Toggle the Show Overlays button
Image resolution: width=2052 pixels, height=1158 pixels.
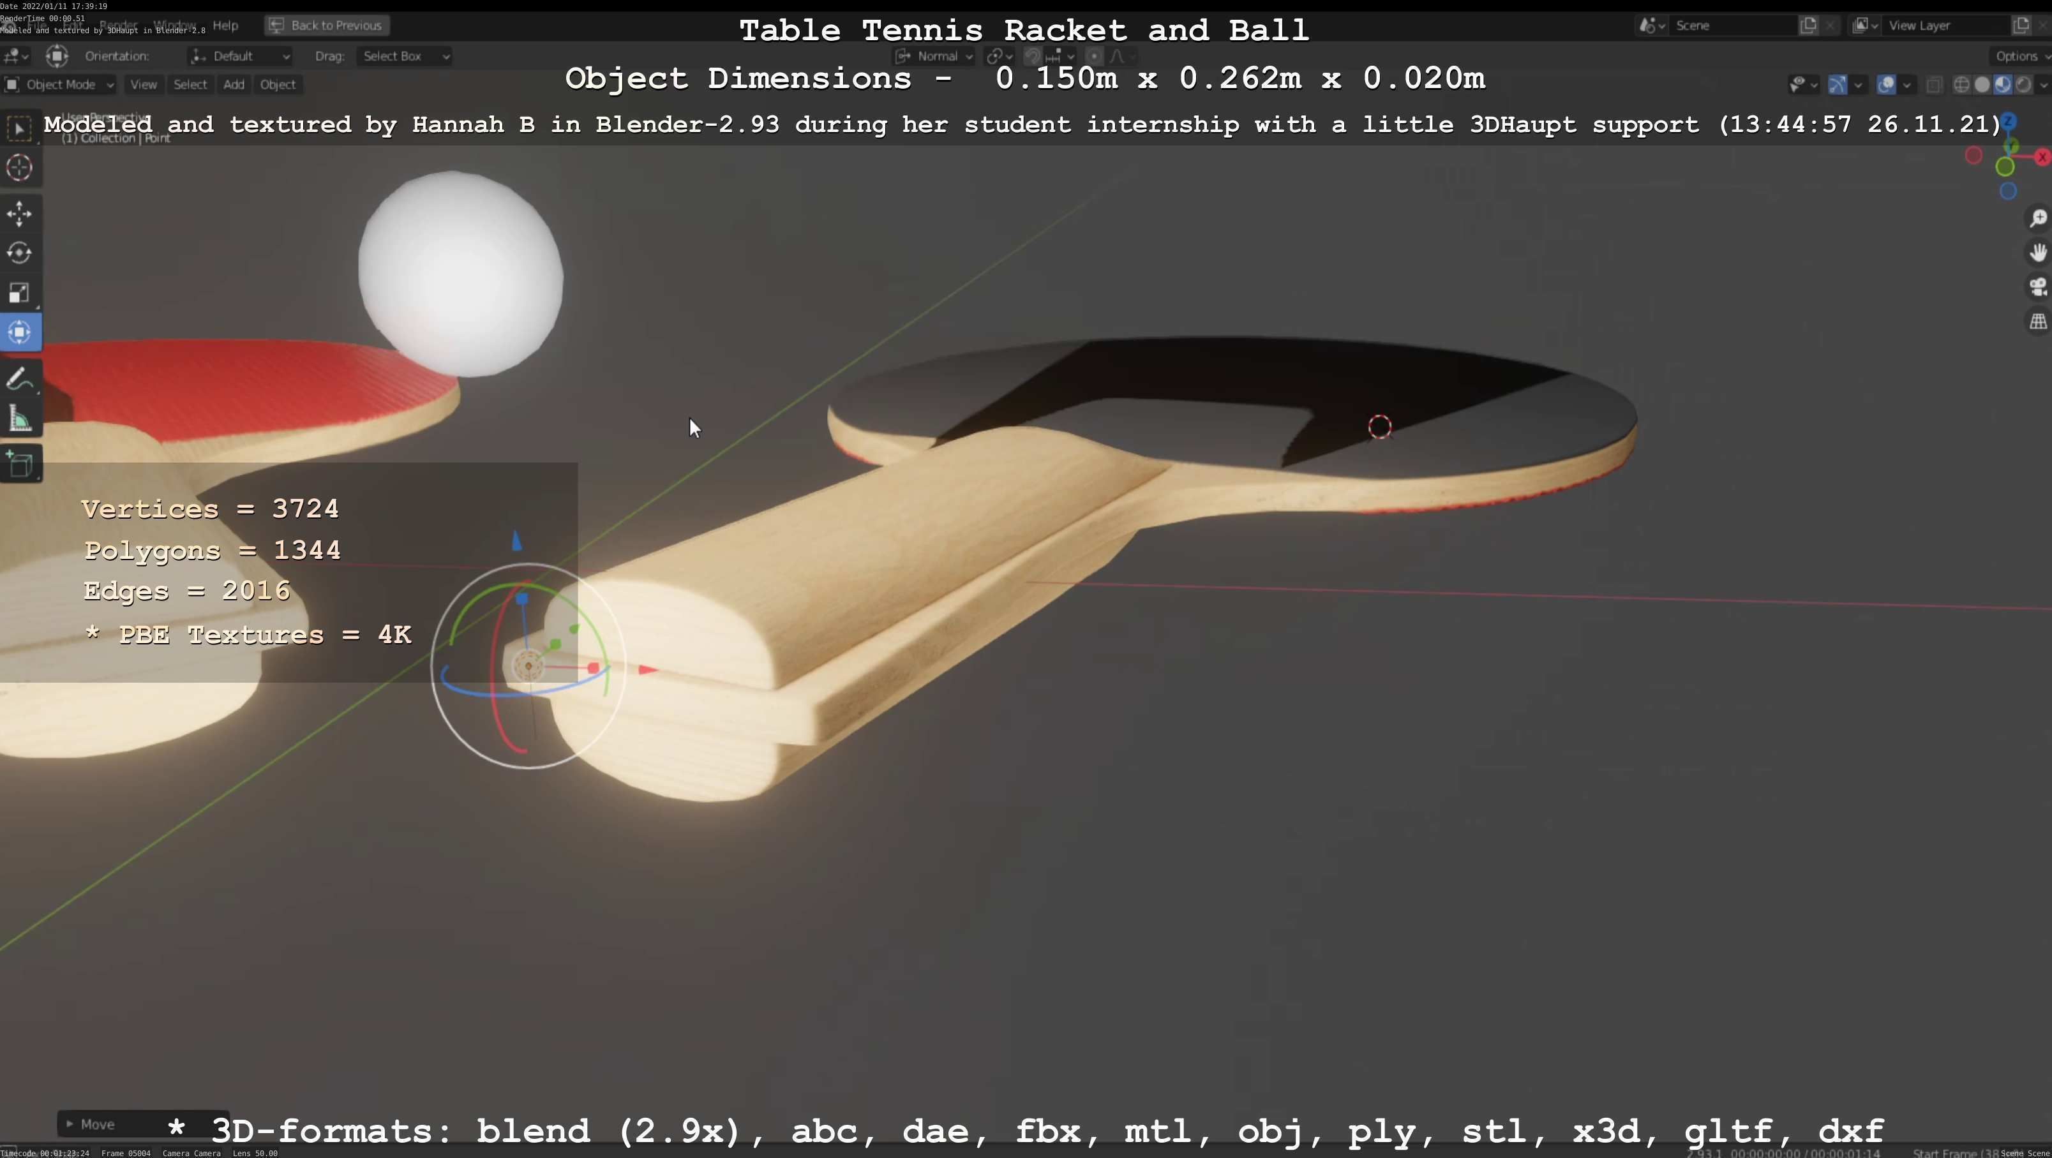(1886, 84)
